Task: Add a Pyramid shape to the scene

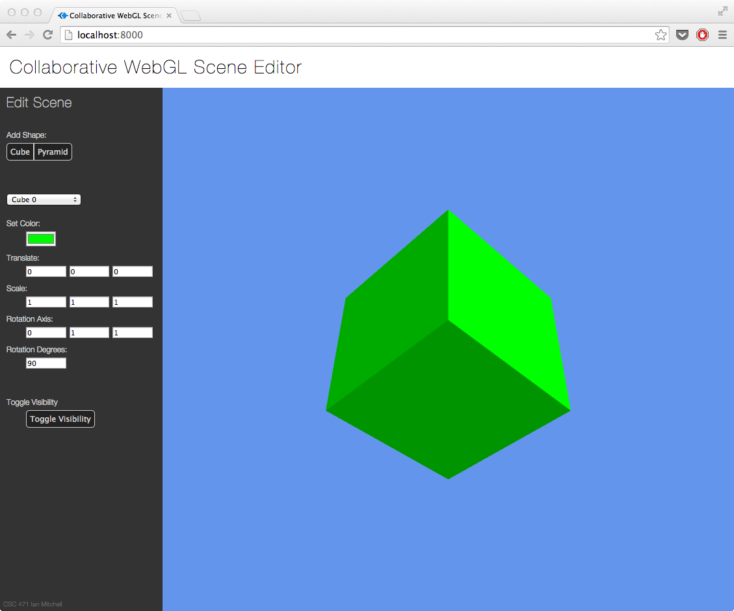Action: pyautogui.click(x=53, y=151)
